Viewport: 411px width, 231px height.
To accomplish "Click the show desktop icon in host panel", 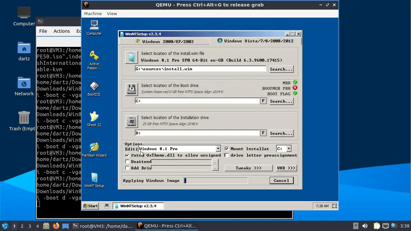I will pyautogui.click(x=66, y=226).
